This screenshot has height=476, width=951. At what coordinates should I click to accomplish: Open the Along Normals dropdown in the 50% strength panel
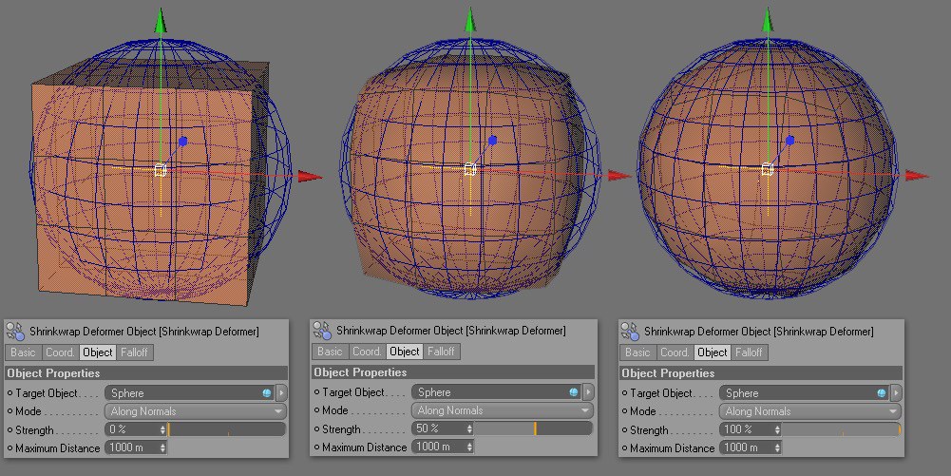click(x=502, y=410)
